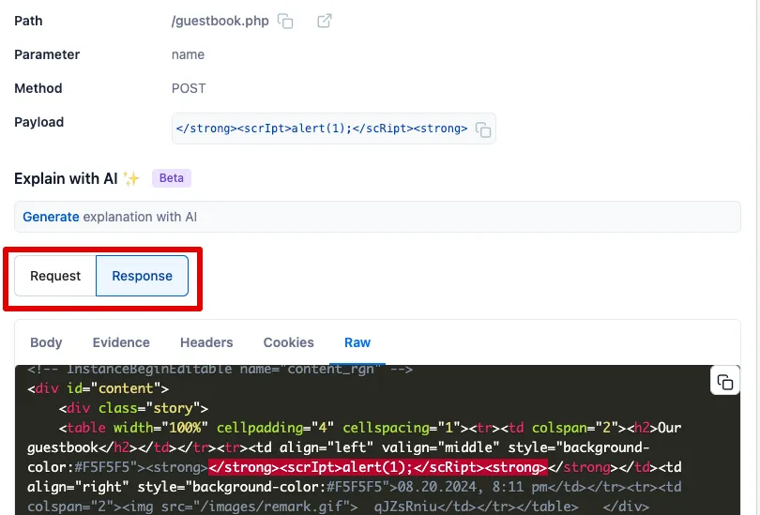This screenshot has width=760, height=515.
Task: Select the Raw tab
Action: (x=357, y=342)
